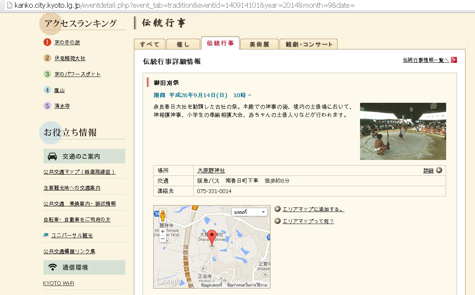Click エリアマップって何？ link
This screenshot has height=295, width=475.
(308, 221)
